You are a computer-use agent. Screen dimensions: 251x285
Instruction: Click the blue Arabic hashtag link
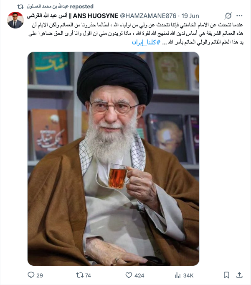pyautogui.click(x=146, y=42)
